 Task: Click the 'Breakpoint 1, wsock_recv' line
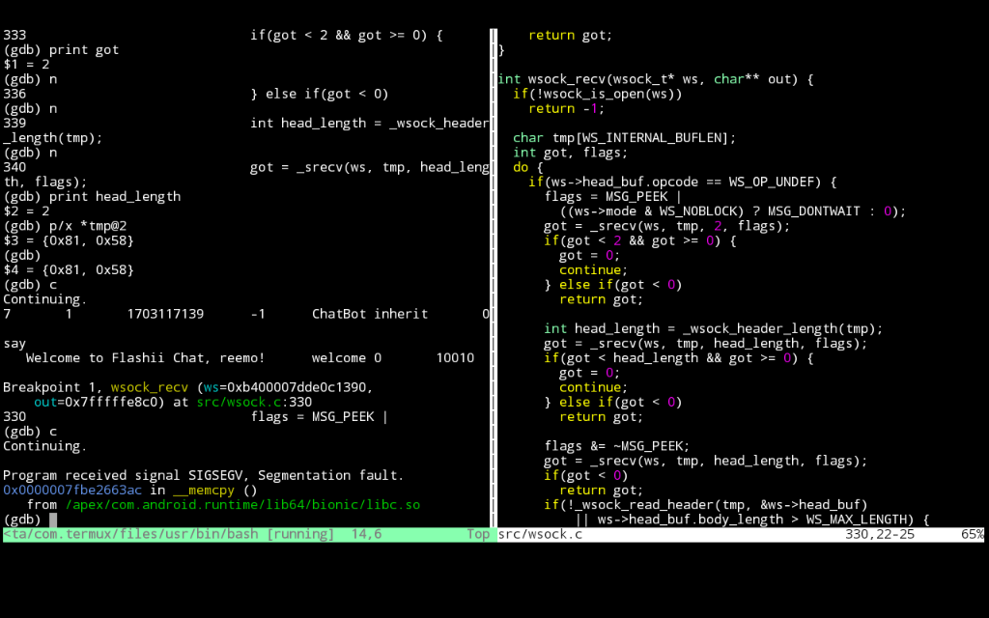pos(188,387)
